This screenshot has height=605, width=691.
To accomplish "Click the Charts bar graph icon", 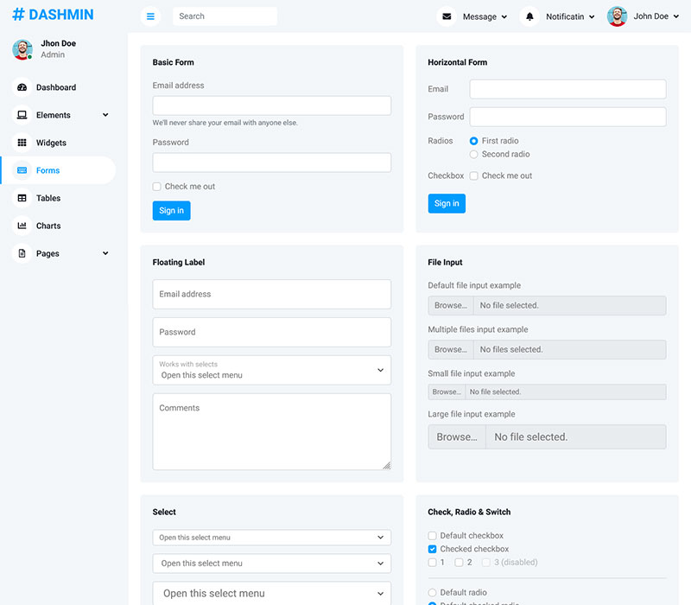I will pyautogui.click(x=22, y=226).
